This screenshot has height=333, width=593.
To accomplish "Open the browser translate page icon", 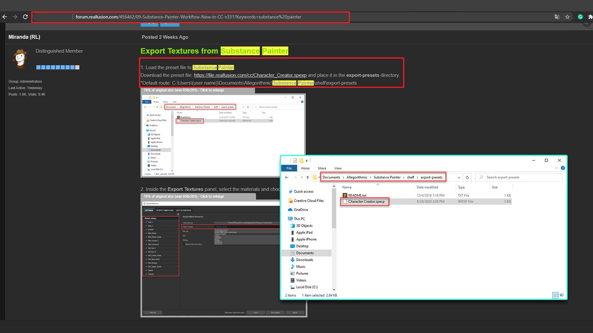I will click(557, 17).
